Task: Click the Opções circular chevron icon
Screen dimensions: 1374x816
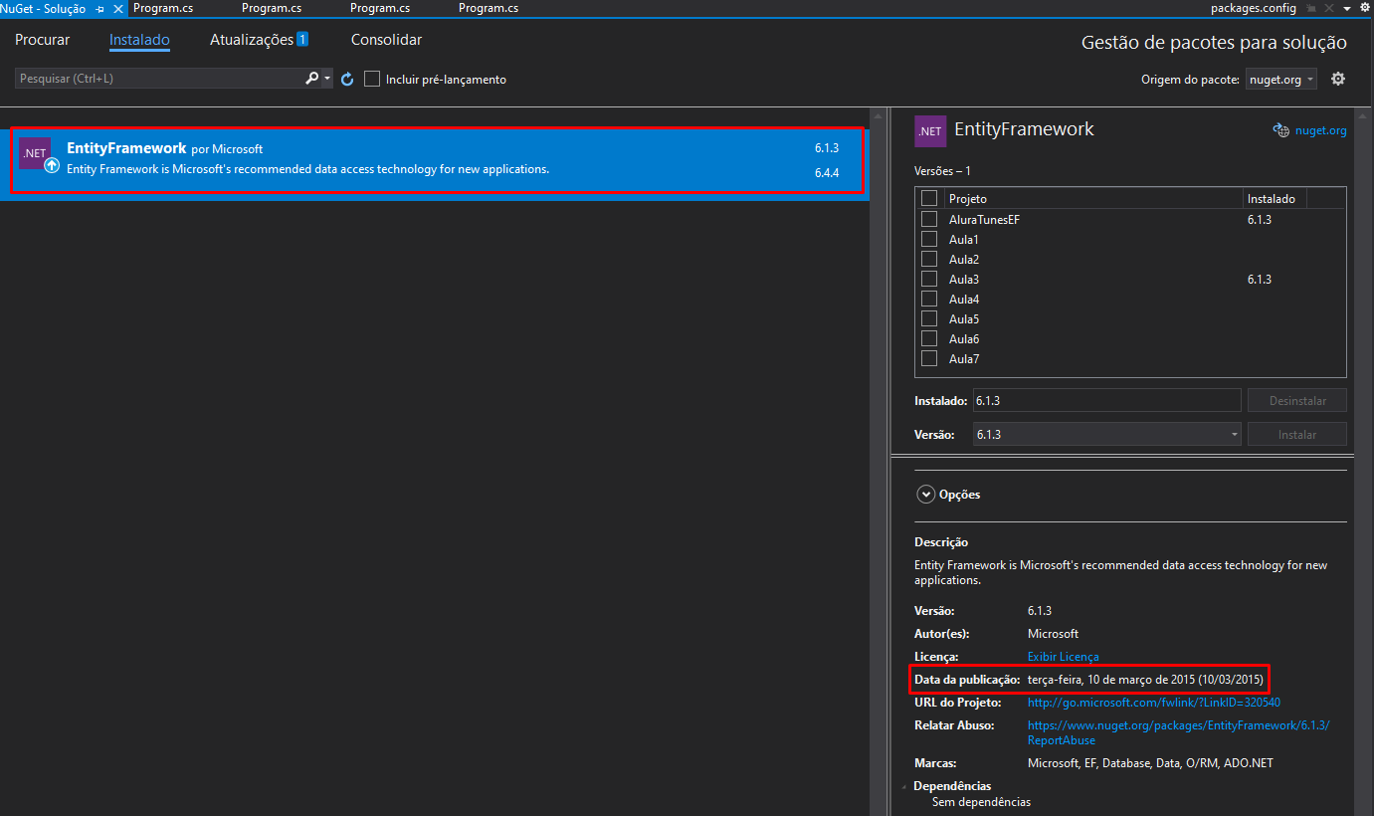Action: click(x=925, y=494)
